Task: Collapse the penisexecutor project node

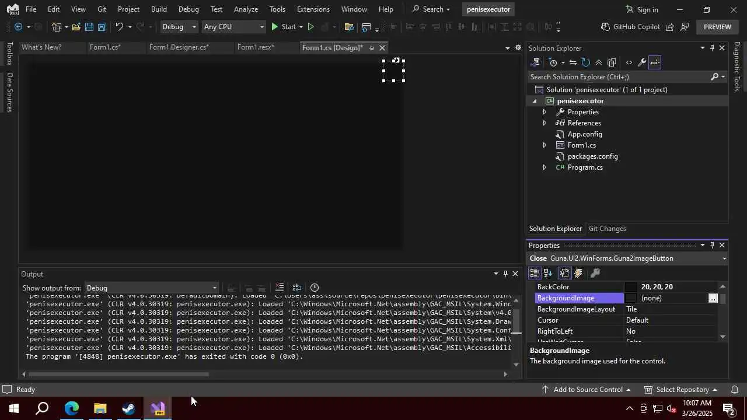Action: [x=535, y=101]
